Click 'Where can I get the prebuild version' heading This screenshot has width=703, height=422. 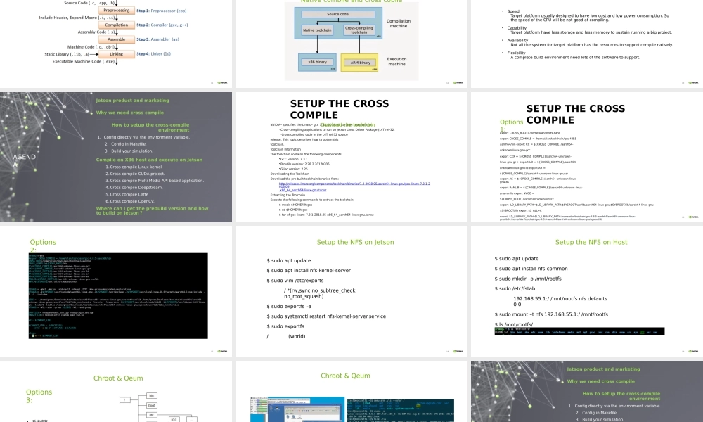(x=152, y=210)
